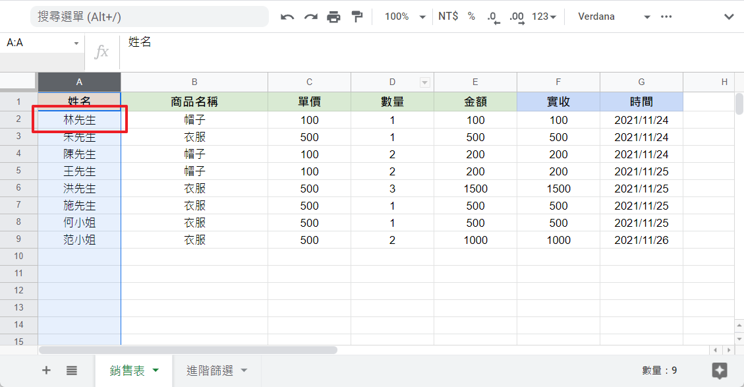Print the spreadsheet using printer icon

click(x=334, y=16)
